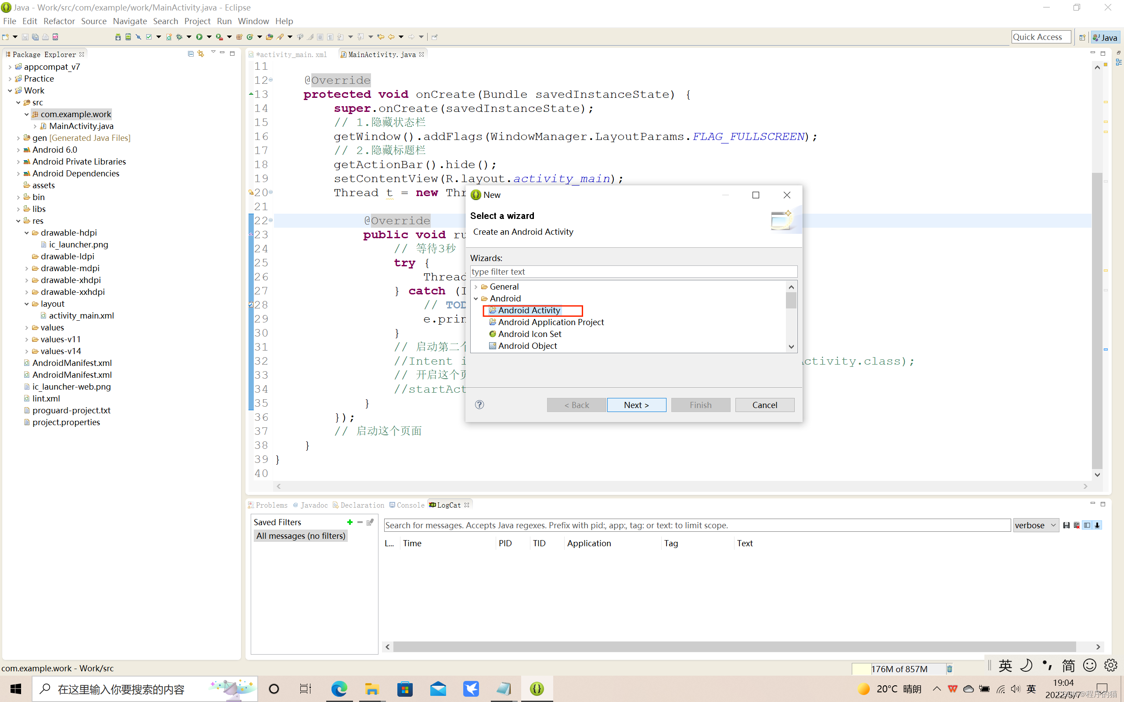Open the Refactor menu

(59, 21)
